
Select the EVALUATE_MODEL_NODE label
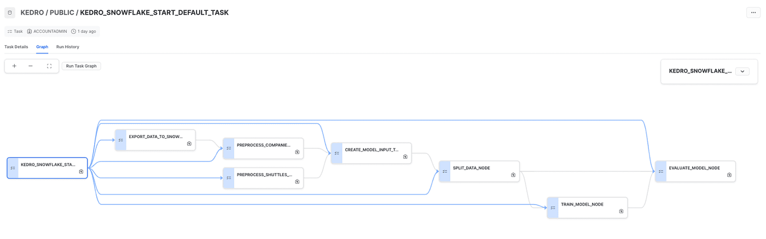694,168
